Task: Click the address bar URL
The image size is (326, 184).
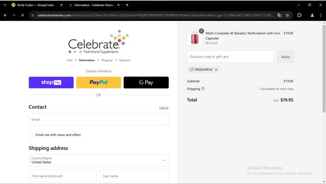Action: [156, 15]
